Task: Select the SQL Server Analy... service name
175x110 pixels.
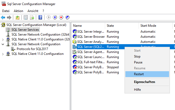Action: tap(91, 42)
